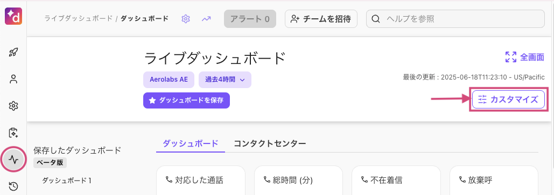Open the history clock sidebar icon
554x195 pixels.
click(x=13, y=186)
